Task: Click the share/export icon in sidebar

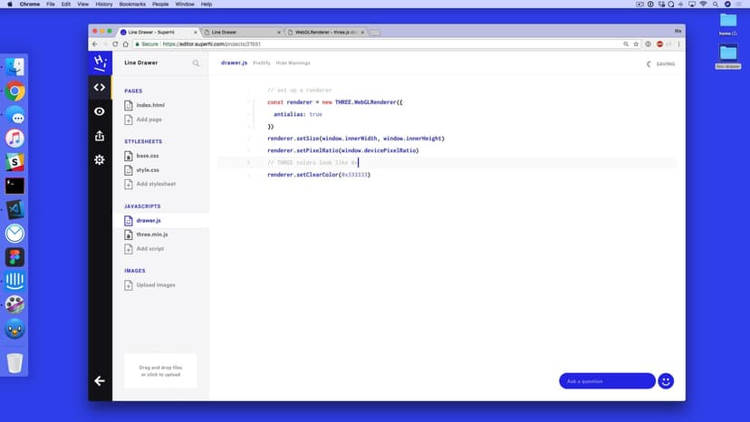Action: [100, 136]
